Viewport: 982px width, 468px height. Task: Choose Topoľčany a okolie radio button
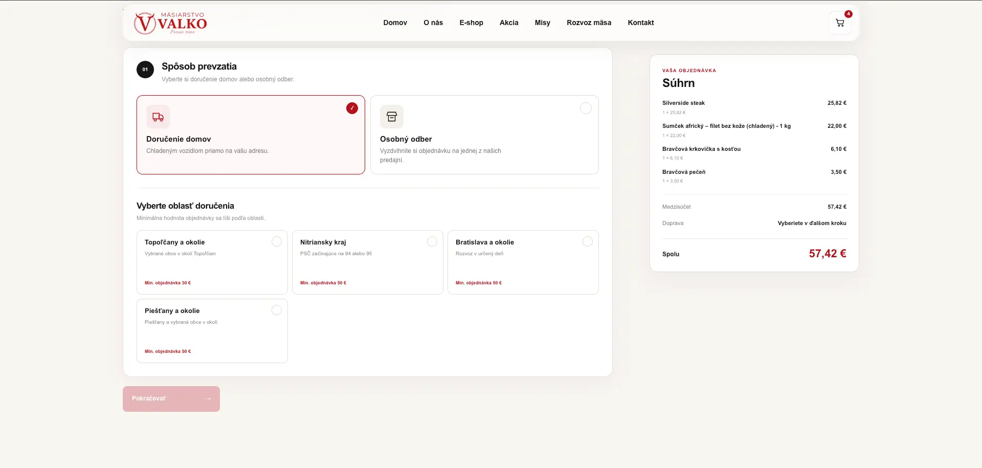277,241
